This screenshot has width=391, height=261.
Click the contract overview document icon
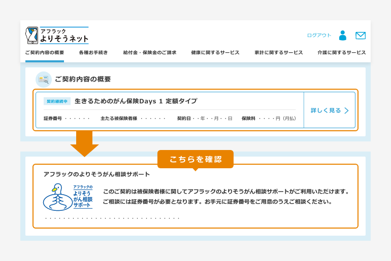(x=44, y=80)
